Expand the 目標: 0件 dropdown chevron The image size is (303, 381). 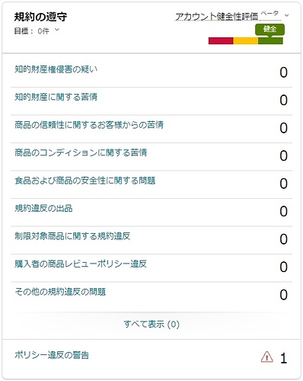click(x=57, y=30)
